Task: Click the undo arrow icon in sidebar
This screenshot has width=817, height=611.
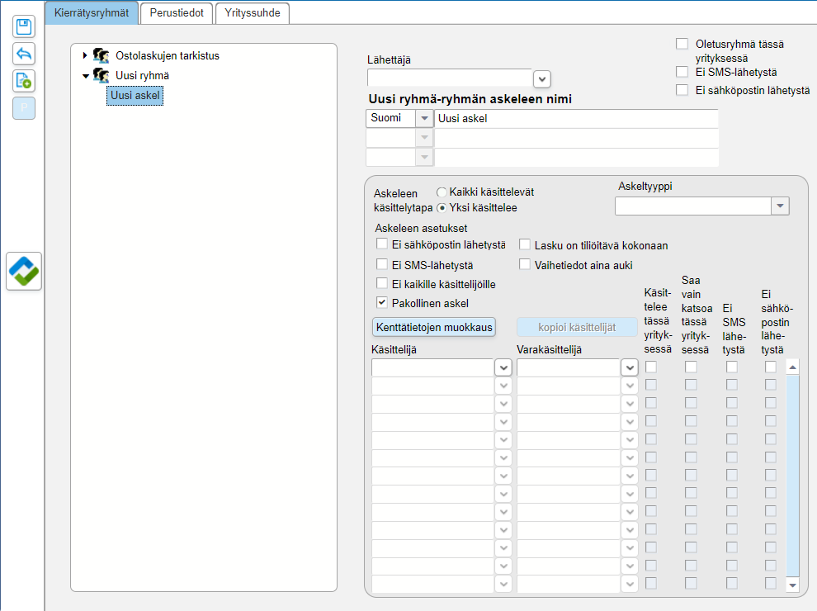Action: [x=24, y=53]
